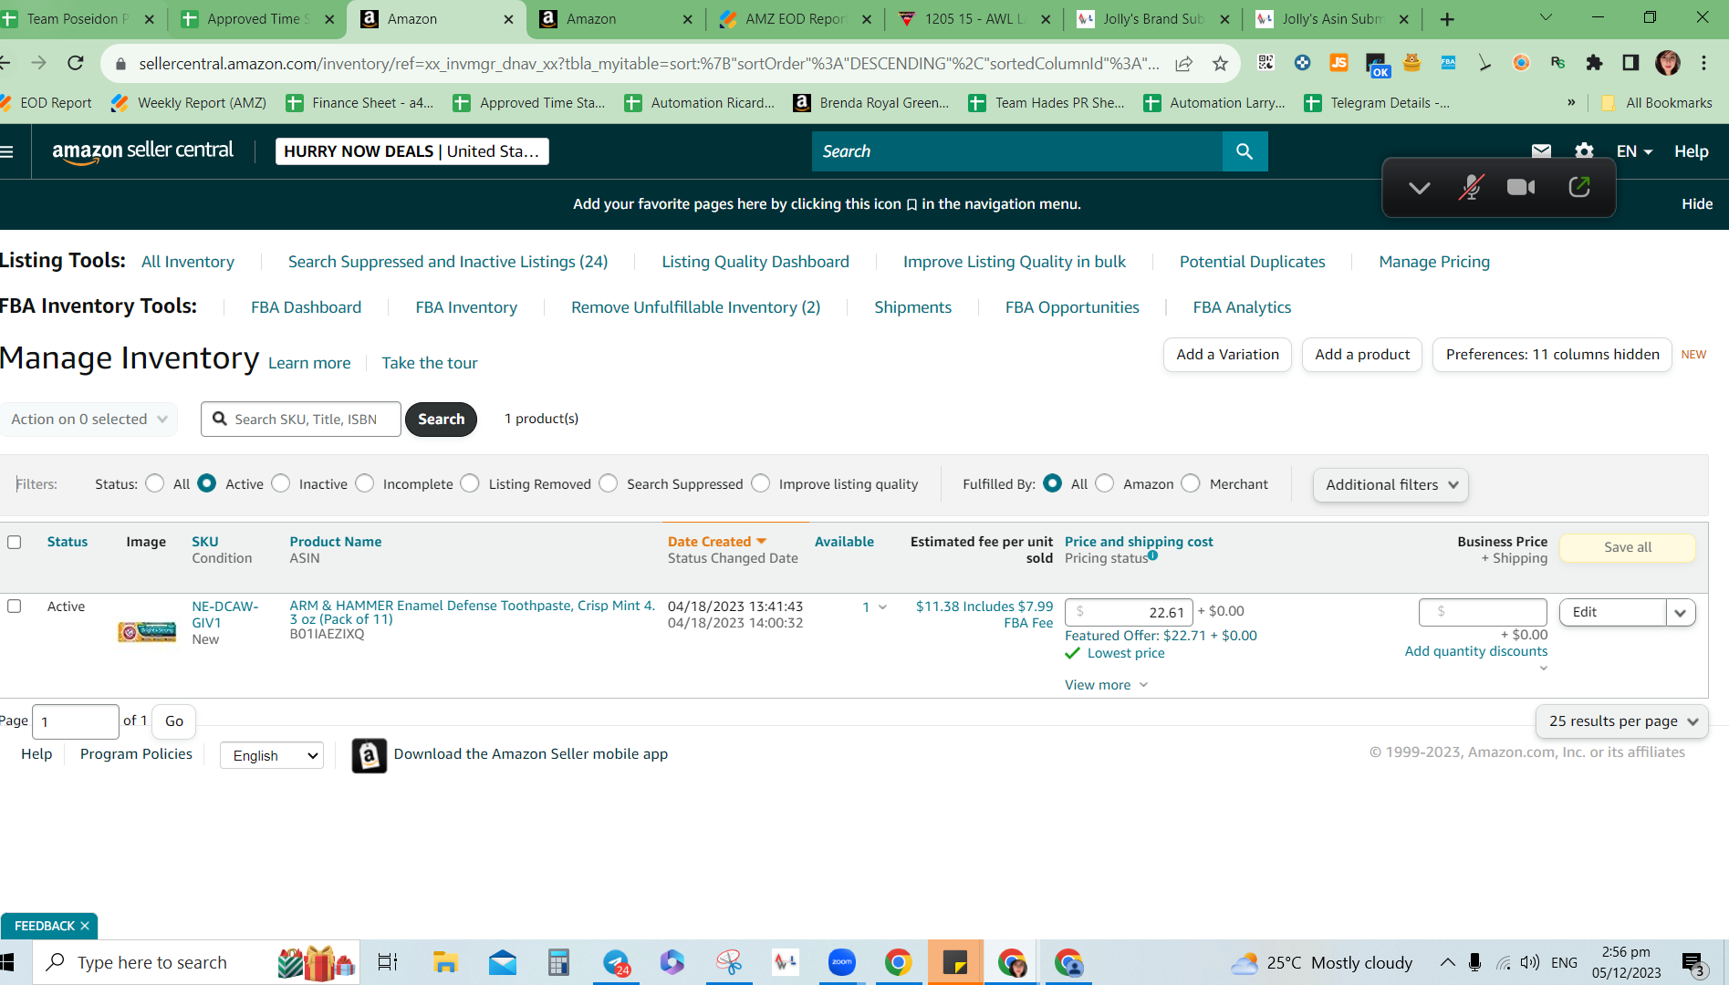Screen dimensions: 1729x985
Task: Open Zoom from the taskbar
Action: [x=841, y=962]
